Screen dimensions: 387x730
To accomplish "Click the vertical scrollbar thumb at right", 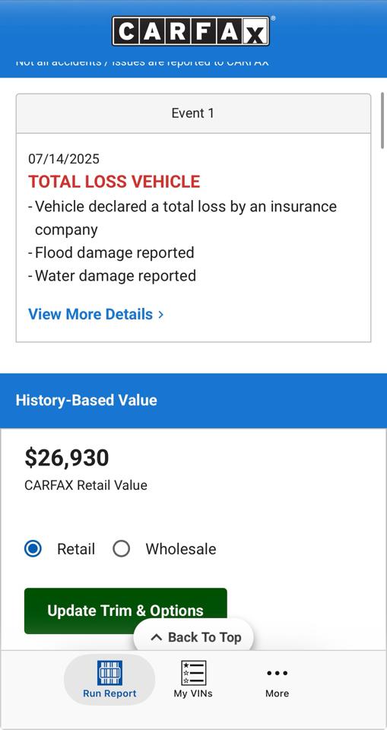I will [382, 121].
